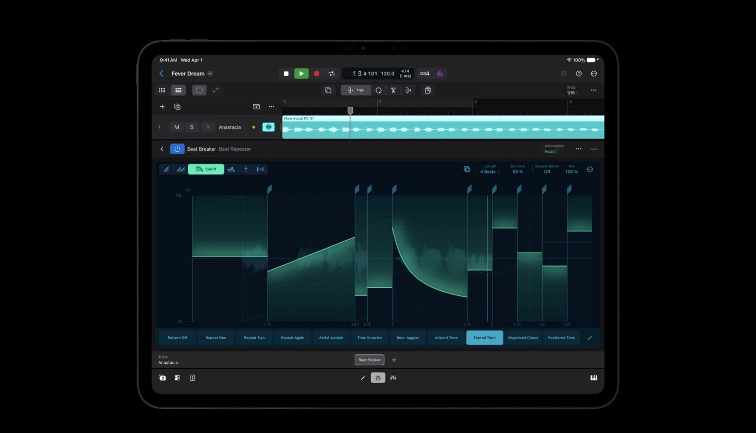Image resolution: width=756 pixels, height=433 pixels.
Task: Click the Anastacia track waveform icon
Action: coord(269,127)
